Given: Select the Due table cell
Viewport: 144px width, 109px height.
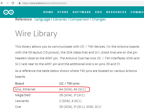Looking at the screenshot, I should pyautogui.click(x=18, y=107).
